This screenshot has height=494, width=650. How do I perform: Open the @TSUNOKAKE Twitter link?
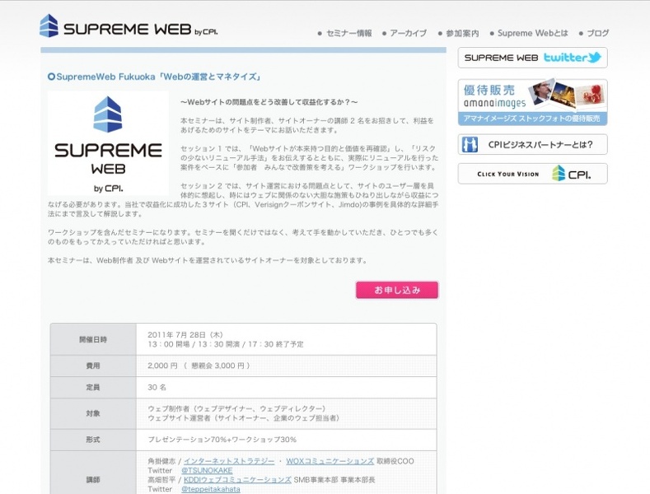(207, 471)
